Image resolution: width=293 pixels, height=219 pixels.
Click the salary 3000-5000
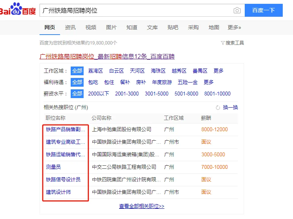(x=213, y=154)
